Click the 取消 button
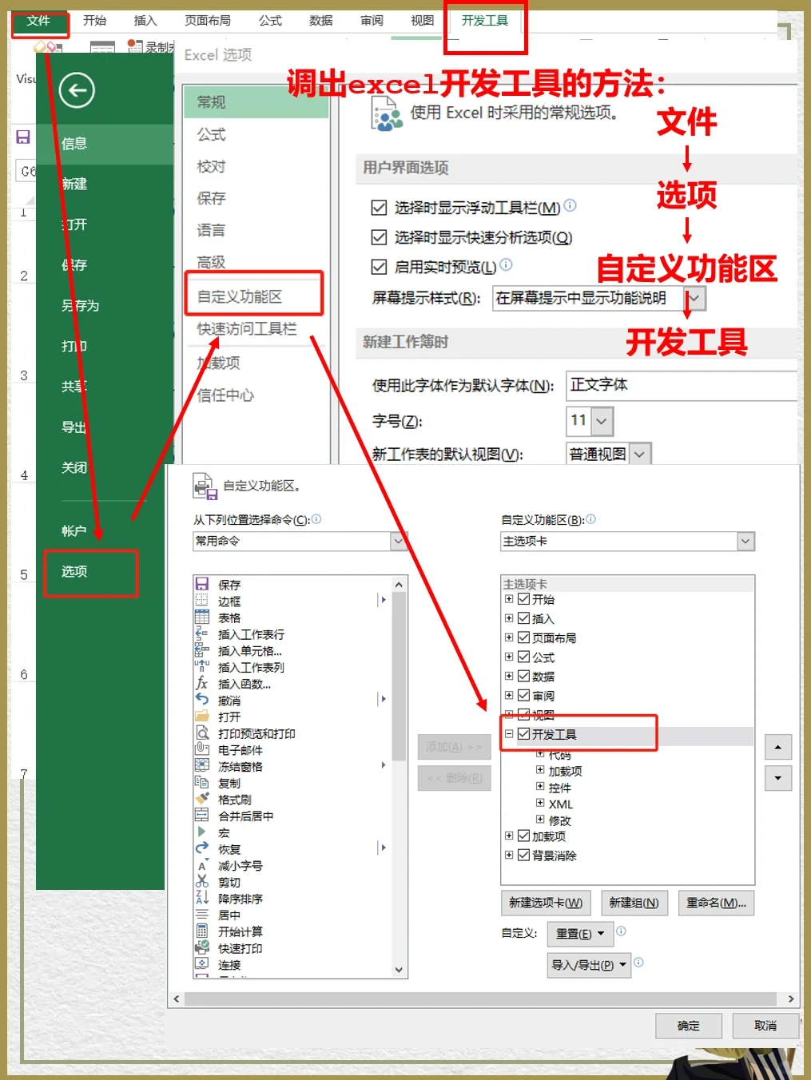 tap(765, 1026)
